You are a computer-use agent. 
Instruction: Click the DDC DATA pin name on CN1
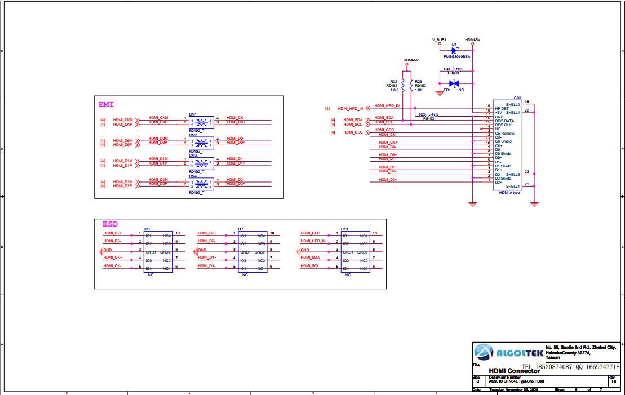click(x=504, y=121)
